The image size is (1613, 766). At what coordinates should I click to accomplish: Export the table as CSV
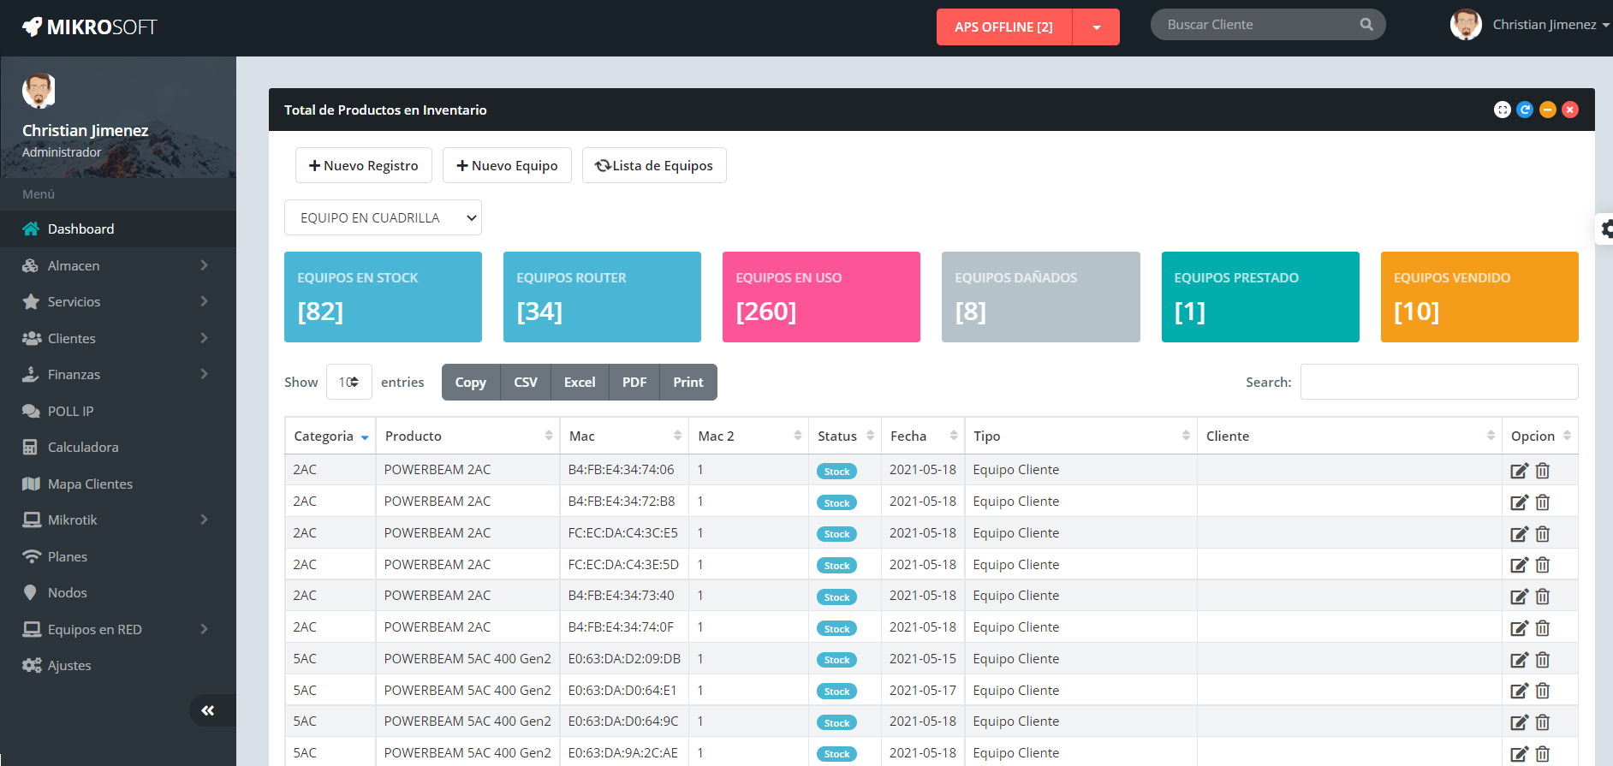[x=526, y=382]
